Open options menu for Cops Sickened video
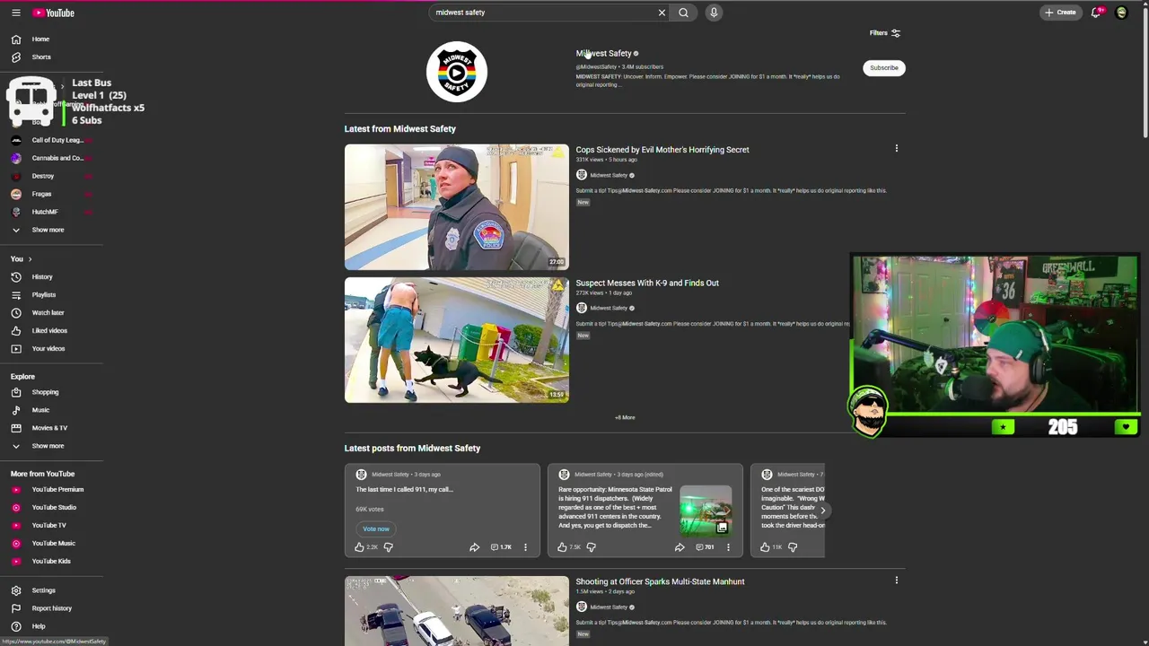1149x646 pixels. pos(896,149)
